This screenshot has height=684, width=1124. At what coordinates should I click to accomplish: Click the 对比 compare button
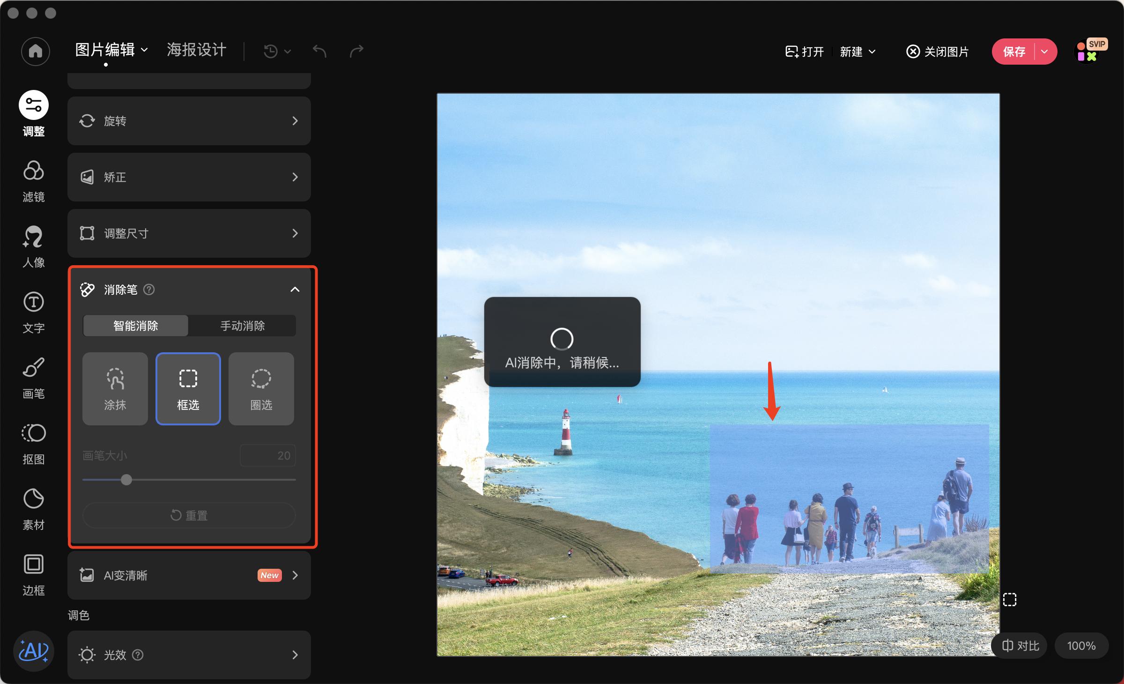1020,646
